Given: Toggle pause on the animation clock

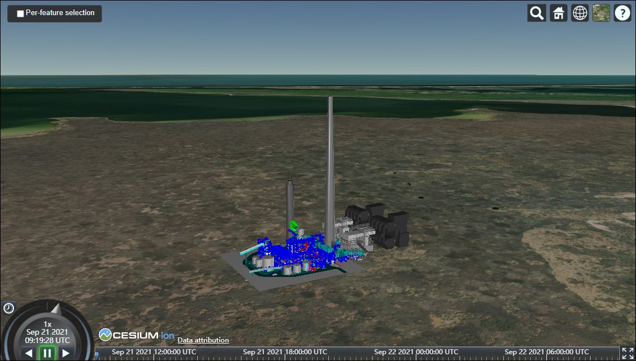Looking at the screenshot, I should click(x=47, y=353).
